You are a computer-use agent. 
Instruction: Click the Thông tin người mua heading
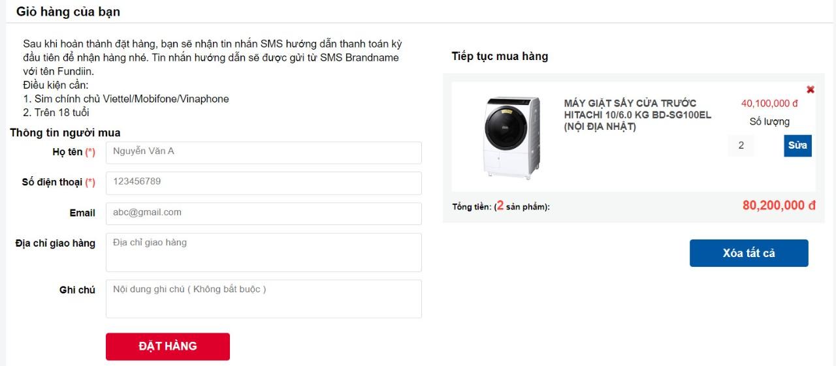pos(65,133)
